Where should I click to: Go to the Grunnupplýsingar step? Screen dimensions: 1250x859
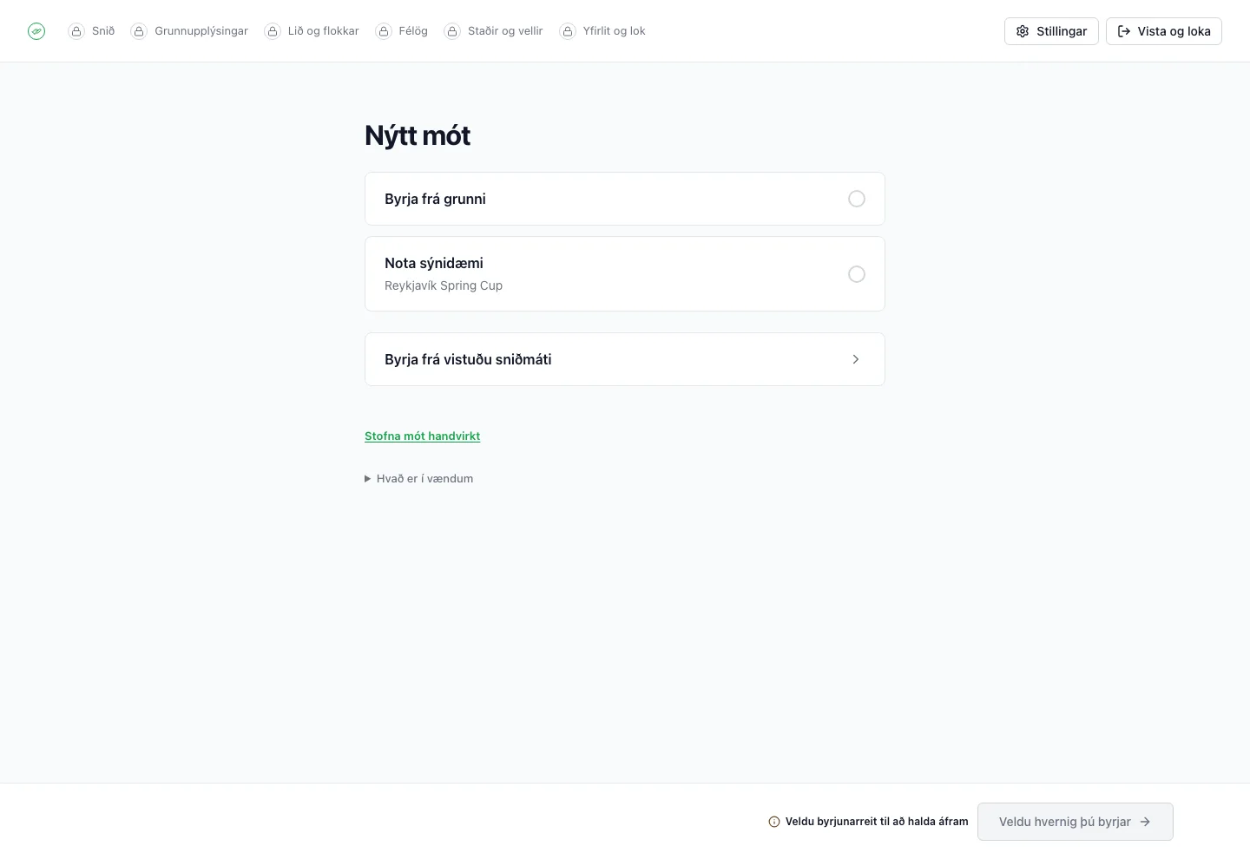click(x=189, y=31)
